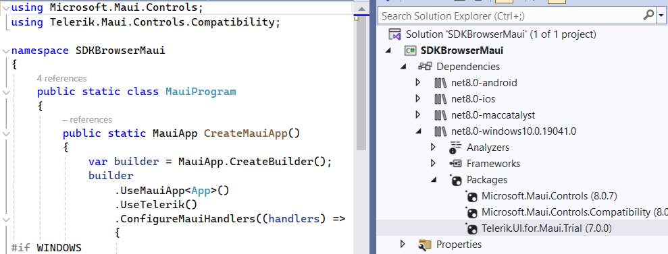
Task: Click the Analyzers icon
Action: pyautogui.click(x=456, y=148)
